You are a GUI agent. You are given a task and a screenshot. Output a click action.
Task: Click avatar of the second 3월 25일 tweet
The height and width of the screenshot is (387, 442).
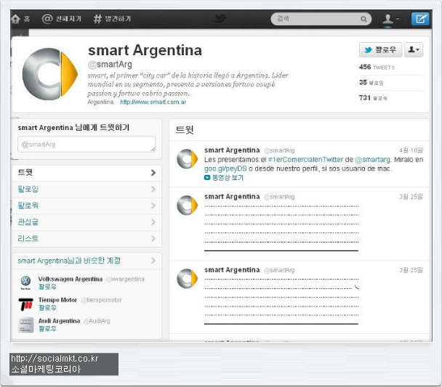tap(187, 279)
